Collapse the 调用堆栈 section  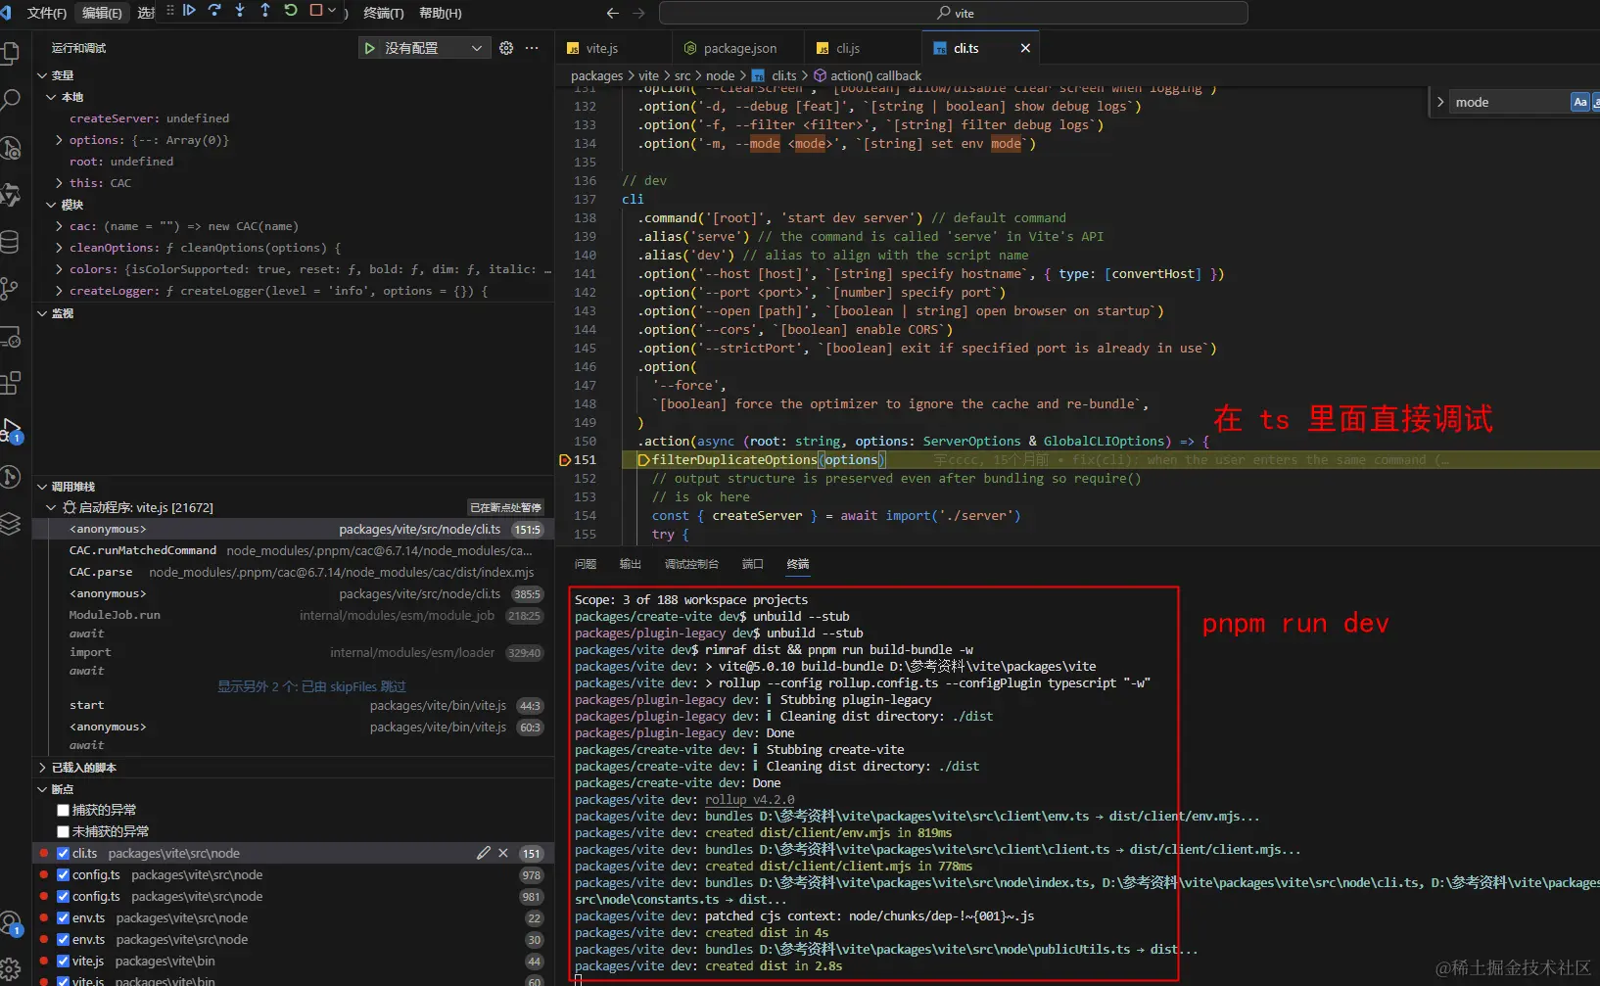click(x=42, y=487)
